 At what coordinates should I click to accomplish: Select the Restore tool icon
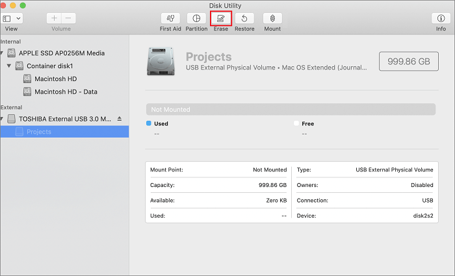[x=244, y=19]
